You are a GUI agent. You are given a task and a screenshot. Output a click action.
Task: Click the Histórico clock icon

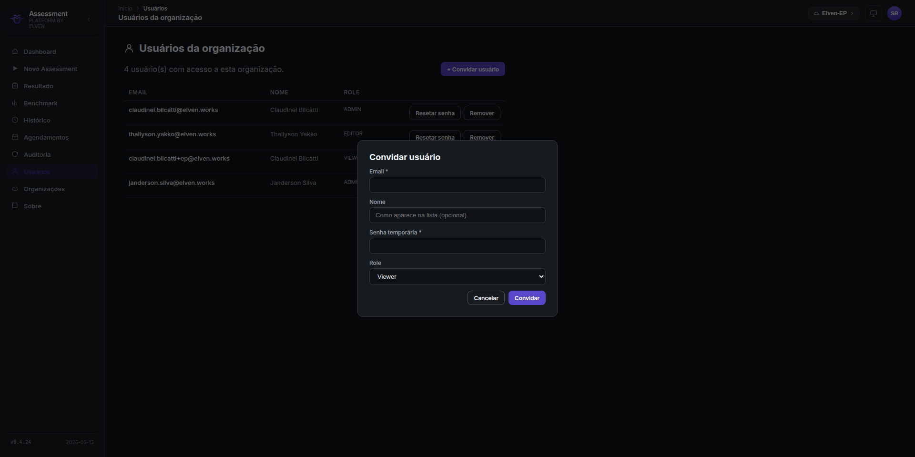pyautogui.click(x=15, y=120)
